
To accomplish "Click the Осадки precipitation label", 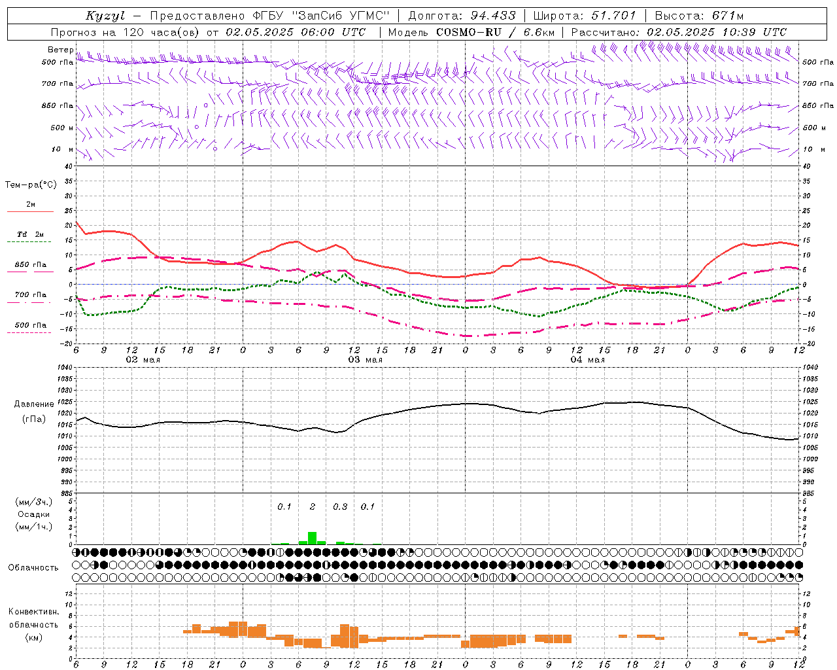I will click(33, 514).
